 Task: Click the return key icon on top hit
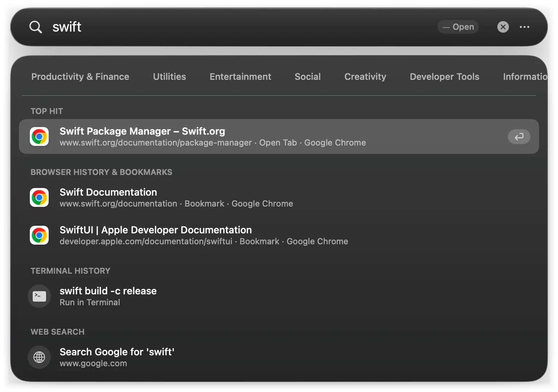click(519, 136)
